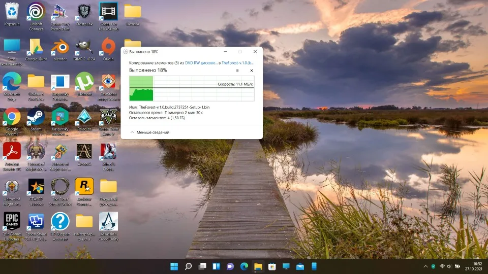Select the HP Support Assistant shortcut

(x=60, y=227)
